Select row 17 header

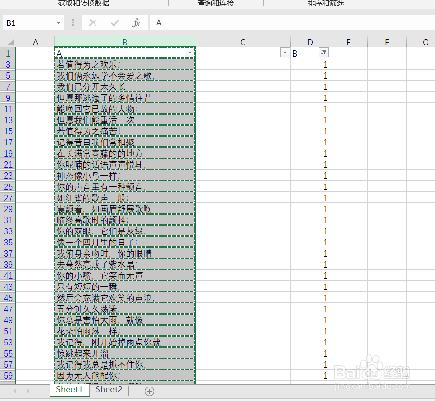coord(8,142)
